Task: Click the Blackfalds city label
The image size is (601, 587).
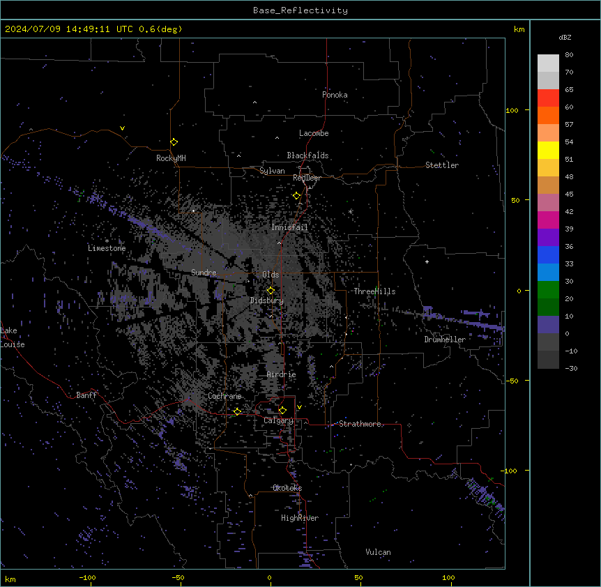Action: click(307, 155)
